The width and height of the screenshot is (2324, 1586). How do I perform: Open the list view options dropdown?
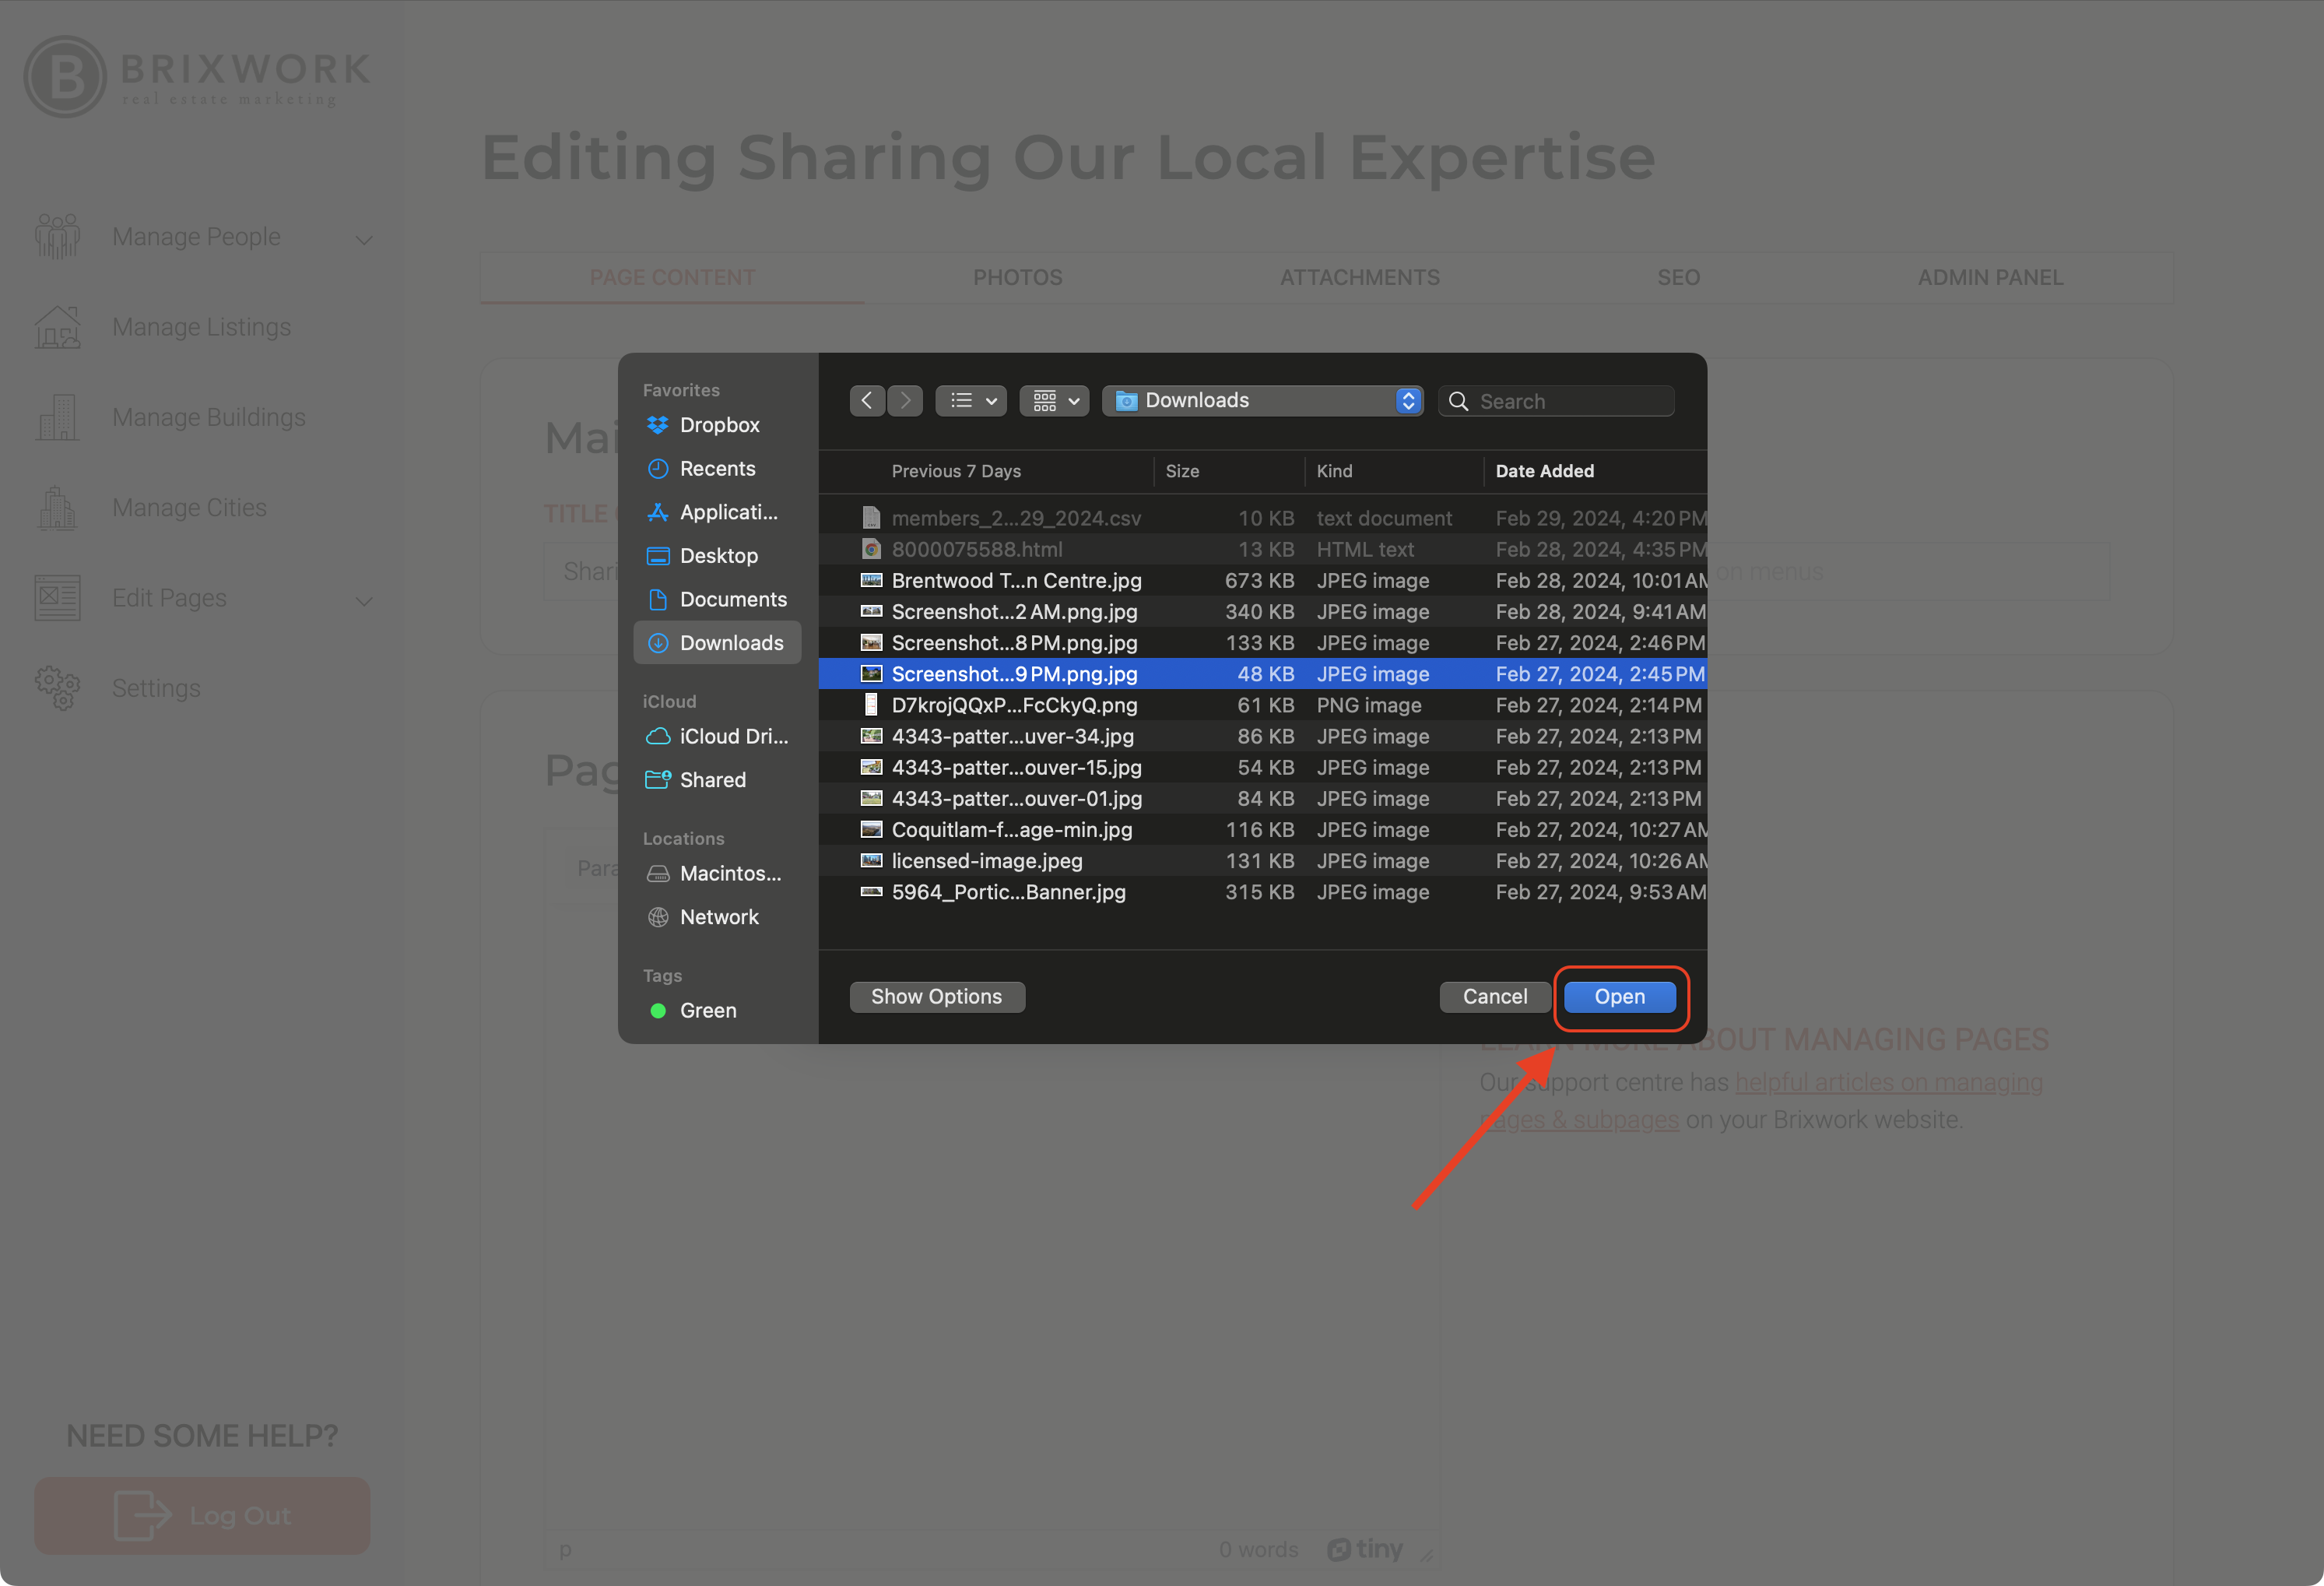point(971,400)
